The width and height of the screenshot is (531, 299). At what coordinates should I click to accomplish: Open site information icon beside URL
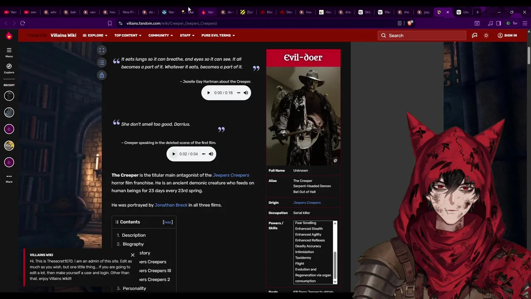click(120, 23)
